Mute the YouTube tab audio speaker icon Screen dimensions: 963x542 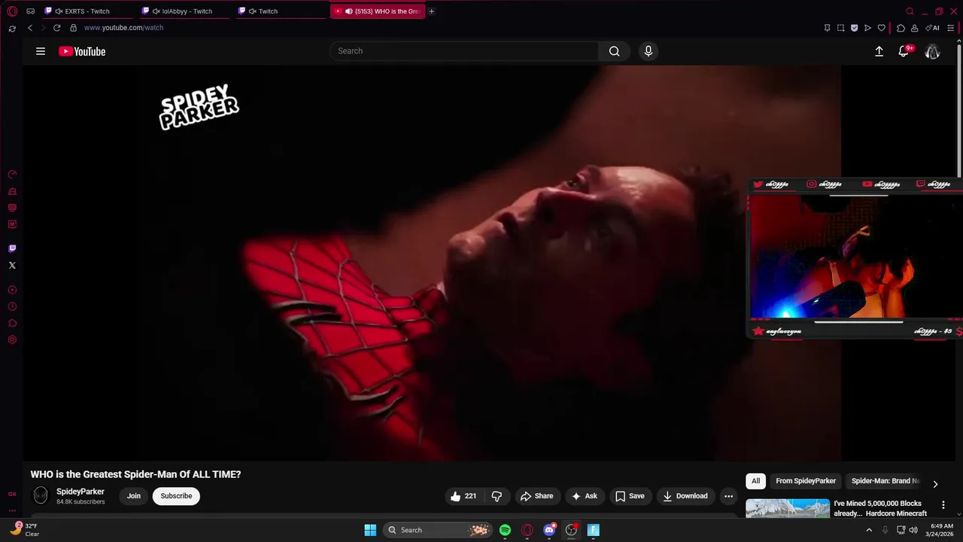coord(348,11)
